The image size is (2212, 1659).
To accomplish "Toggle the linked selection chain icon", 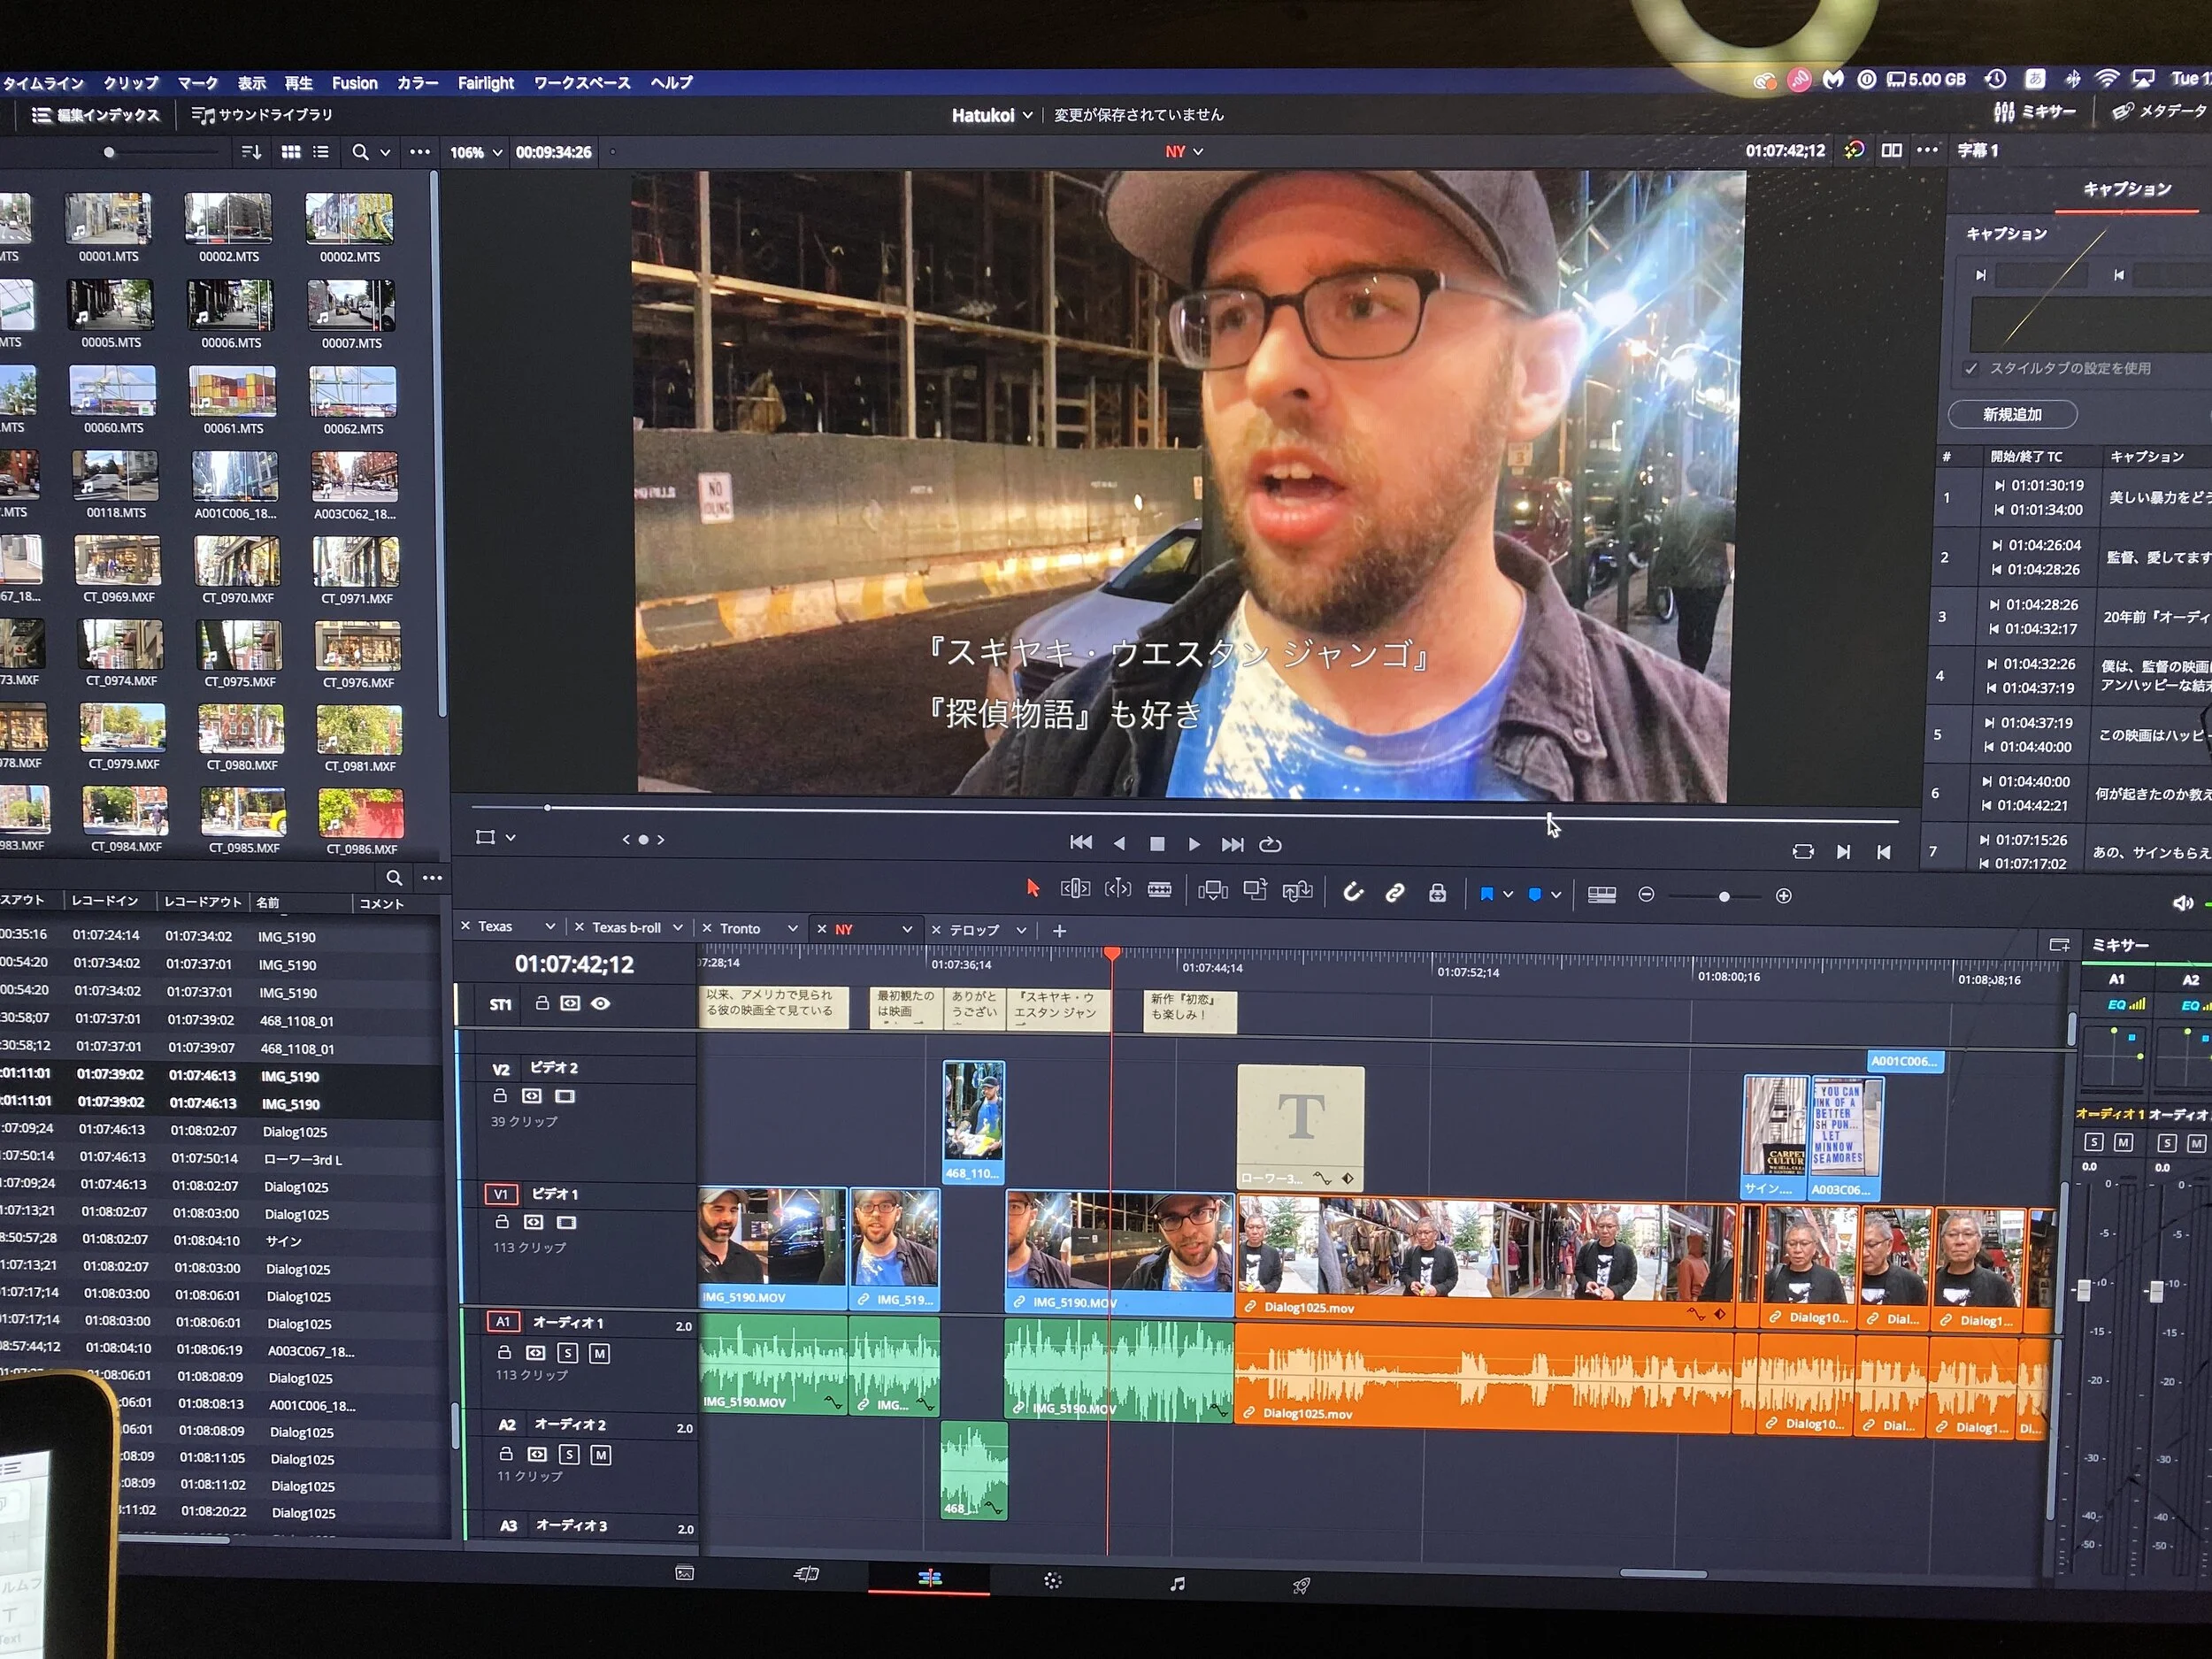I will 1394,892.
